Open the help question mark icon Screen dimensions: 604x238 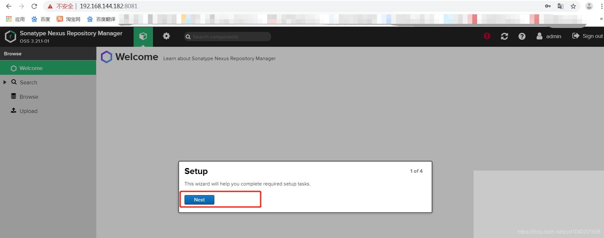coord(522,36)
